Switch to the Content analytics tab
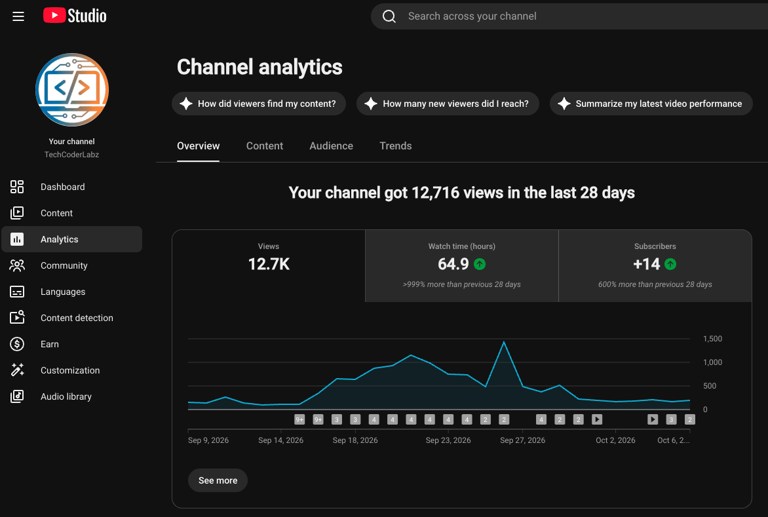Screen dimensions: 768x517 [265, 146]
